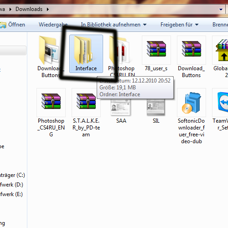The width and height of the screenshot is (228, 228).
Task: Click the Wiedergabe toolbar button
Action: point(53,25)
